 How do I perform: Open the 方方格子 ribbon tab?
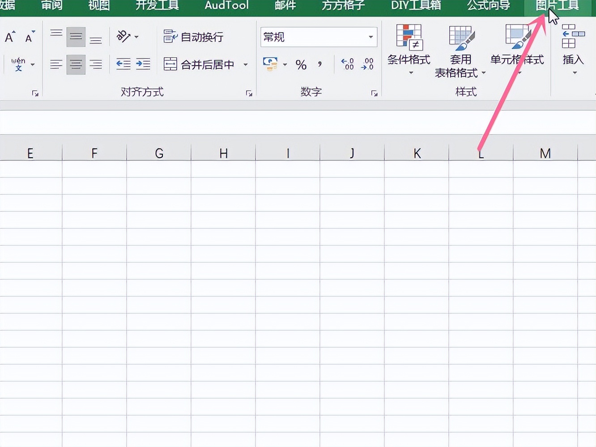(342, 5)
